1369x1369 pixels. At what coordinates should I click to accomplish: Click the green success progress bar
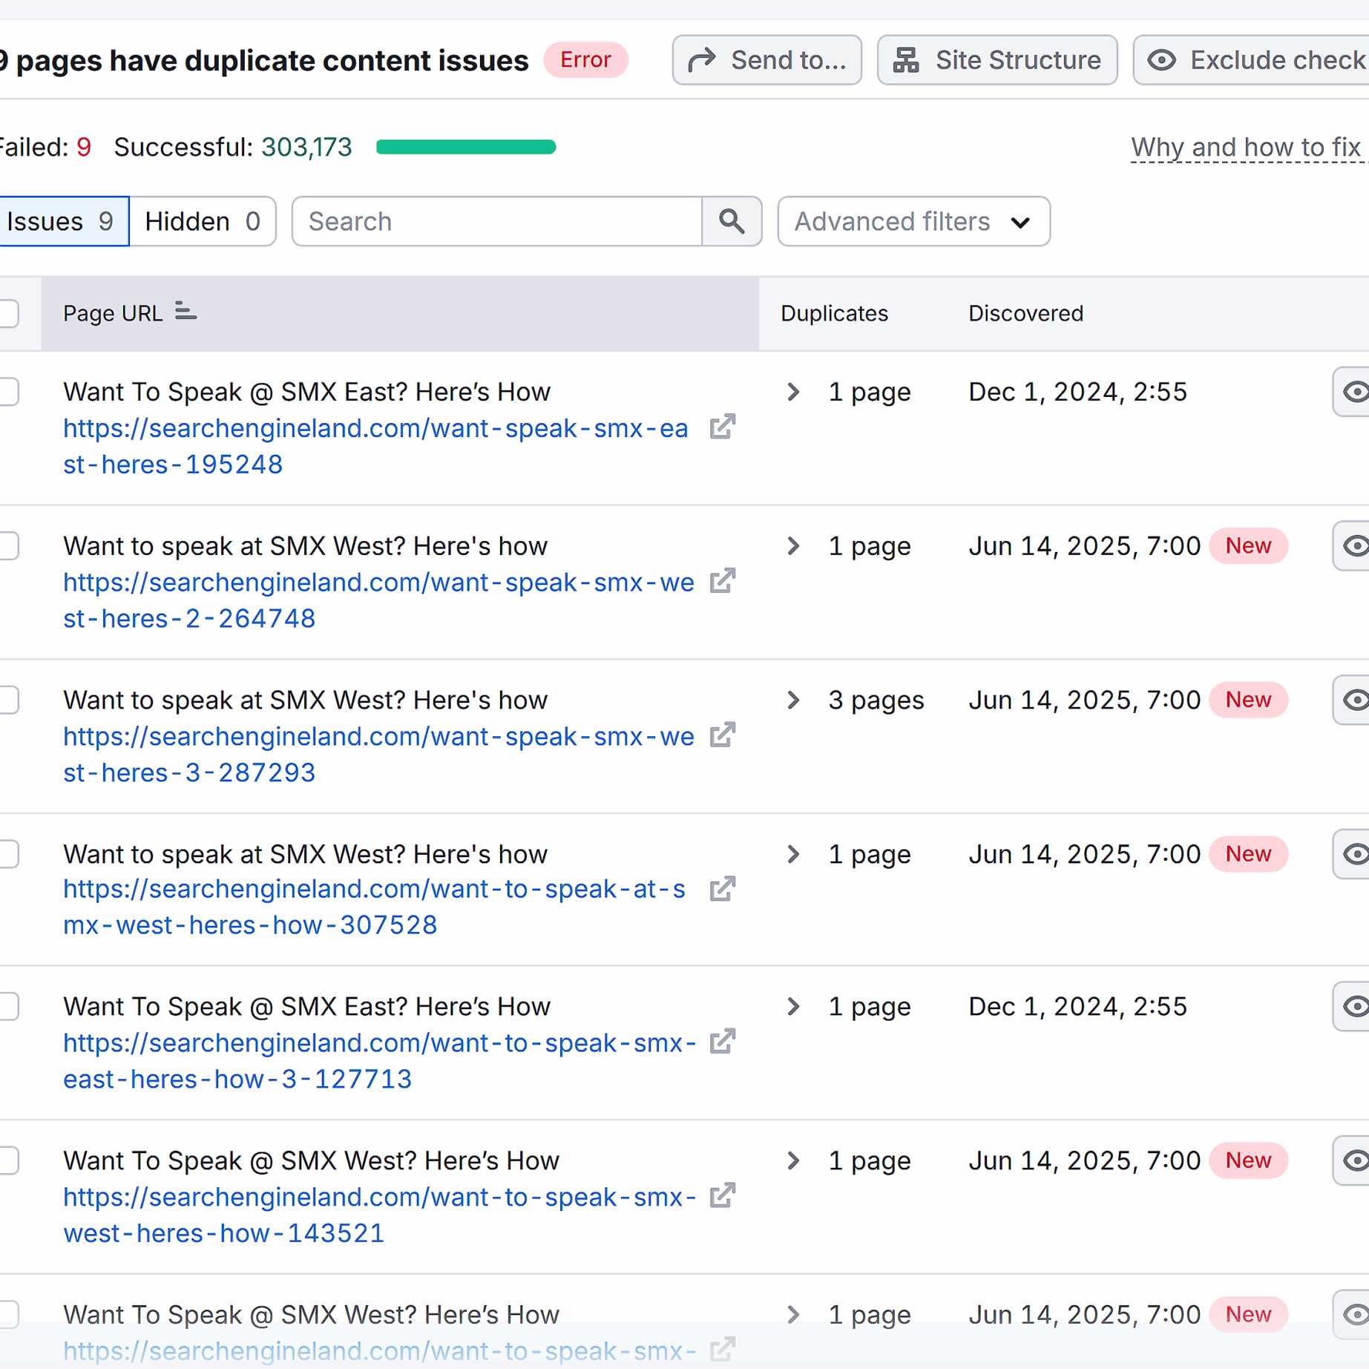click(466, 147)
